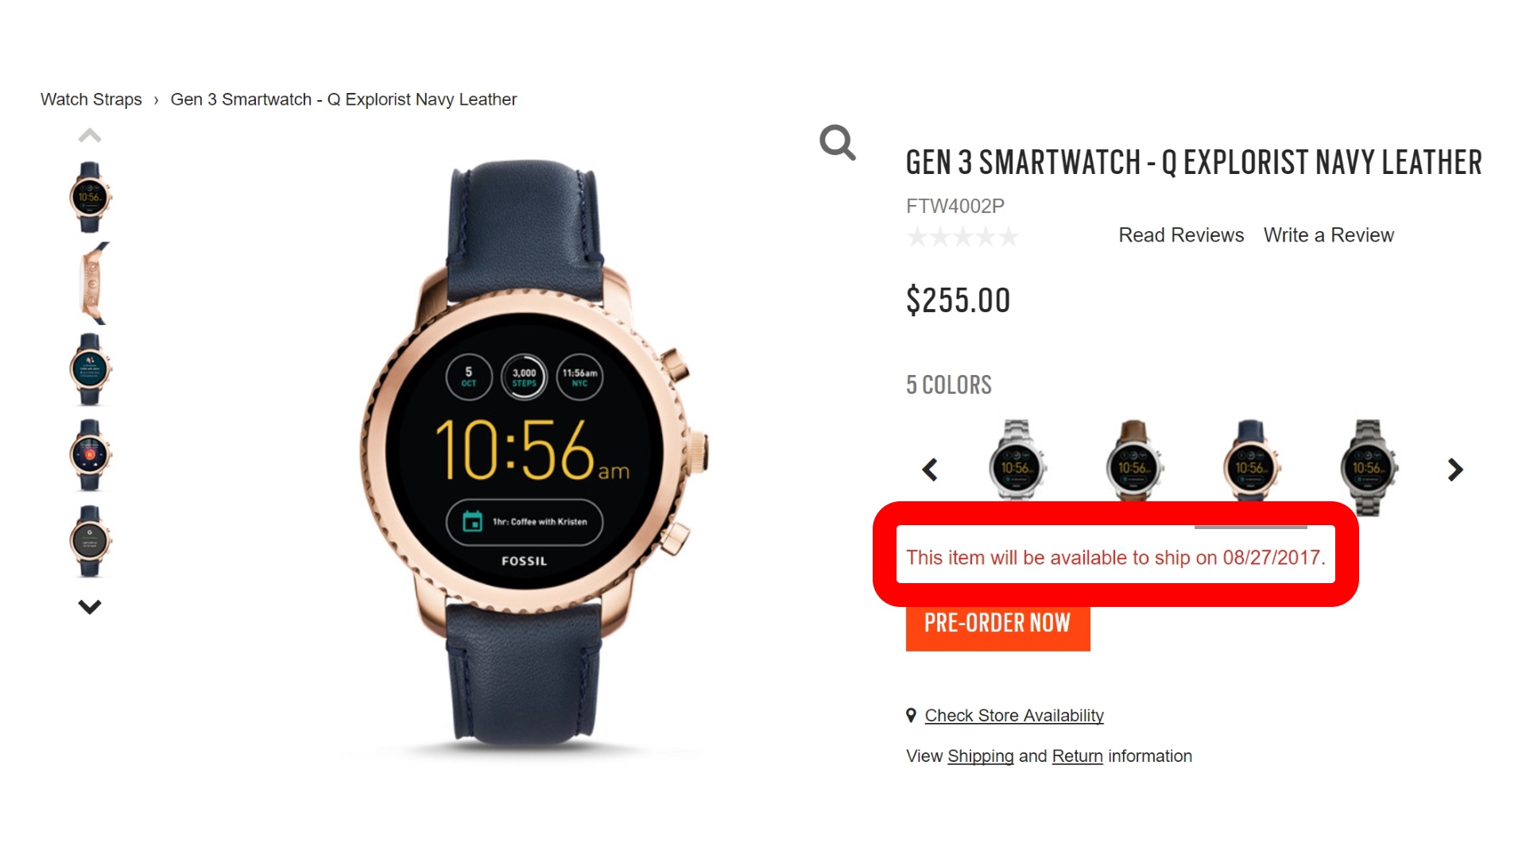Screen dimensions: 1526x858
Task: Select the third watch thumbnail
Action: (90, 369)
